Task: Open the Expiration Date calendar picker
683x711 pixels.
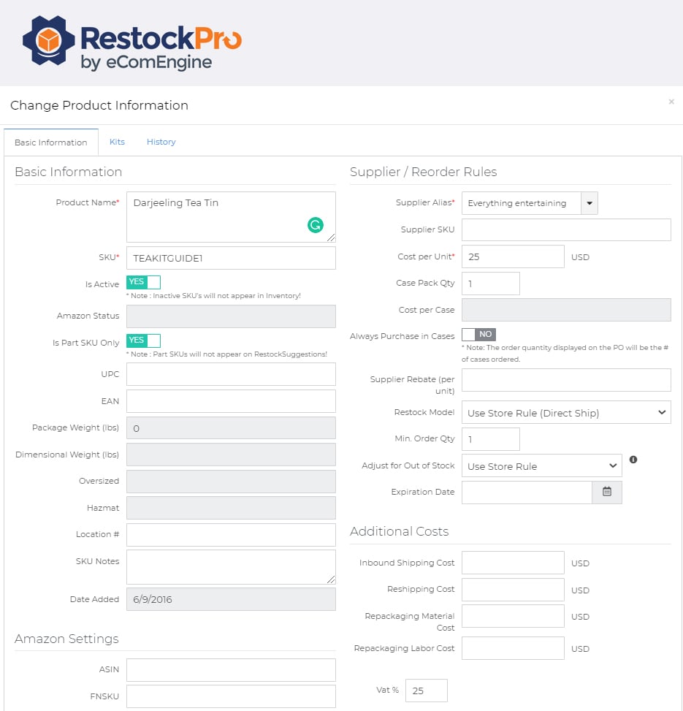Action: 607,493
